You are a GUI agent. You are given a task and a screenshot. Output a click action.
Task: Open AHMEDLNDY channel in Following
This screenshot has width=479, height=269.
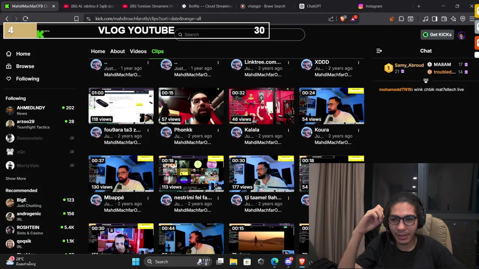click(40, 110)
